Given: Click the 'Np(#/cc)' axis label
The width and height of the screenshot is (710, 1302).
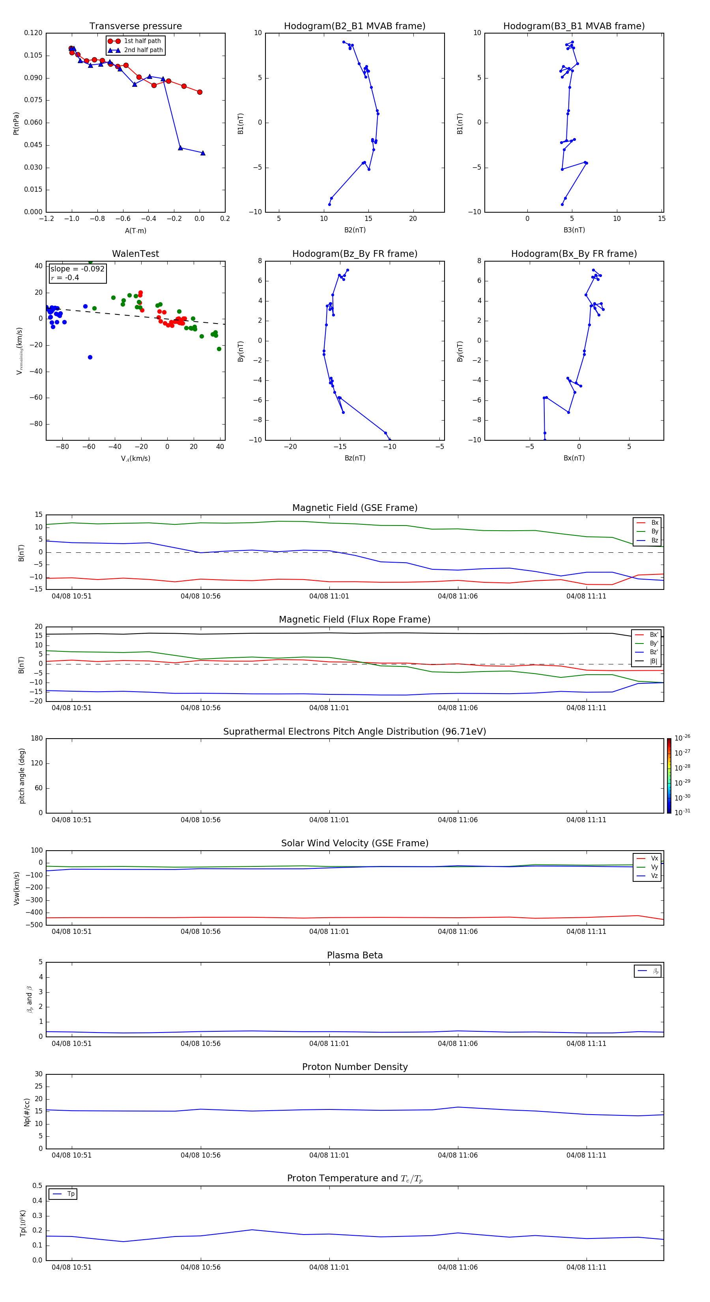Looking at the screenshot, I should click(x=27, y=1111).
